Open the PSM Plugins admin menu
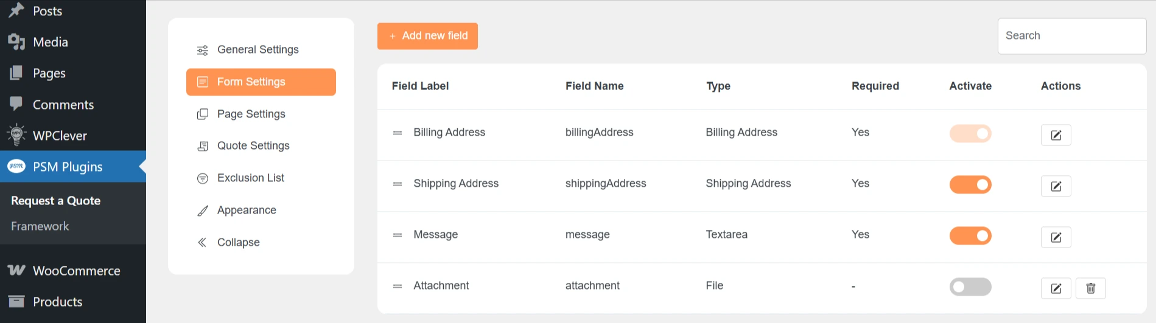Image resolution: width=1156 pixels, height=323 pixels. tap(68, 167)
